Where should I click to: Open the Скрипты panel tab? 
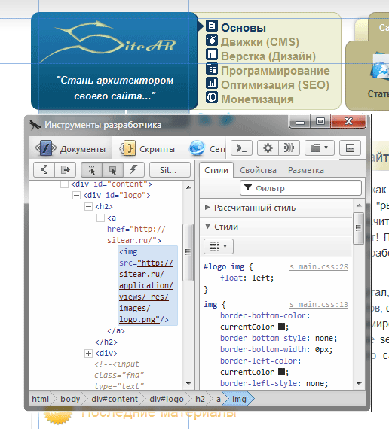[148, 149]
